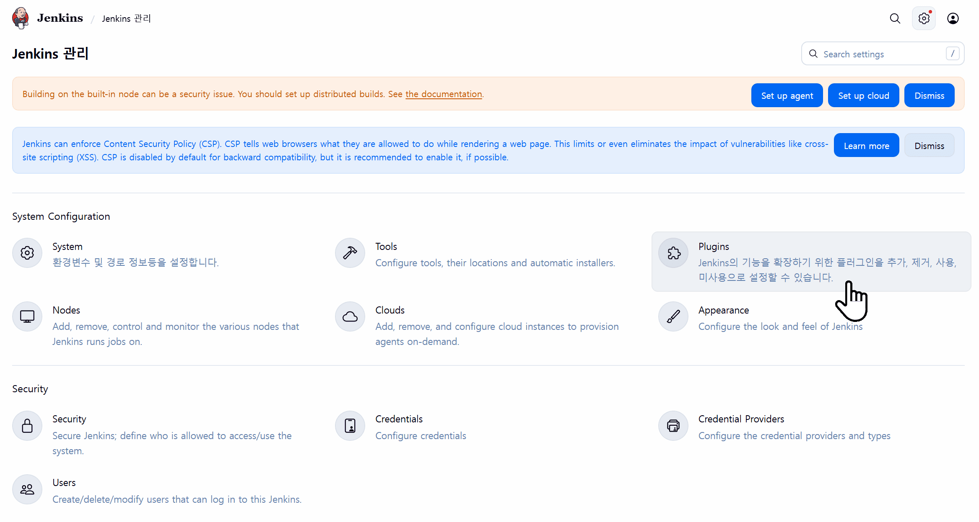
Task: Open the Credential Providers title
Action: point(741,419)
